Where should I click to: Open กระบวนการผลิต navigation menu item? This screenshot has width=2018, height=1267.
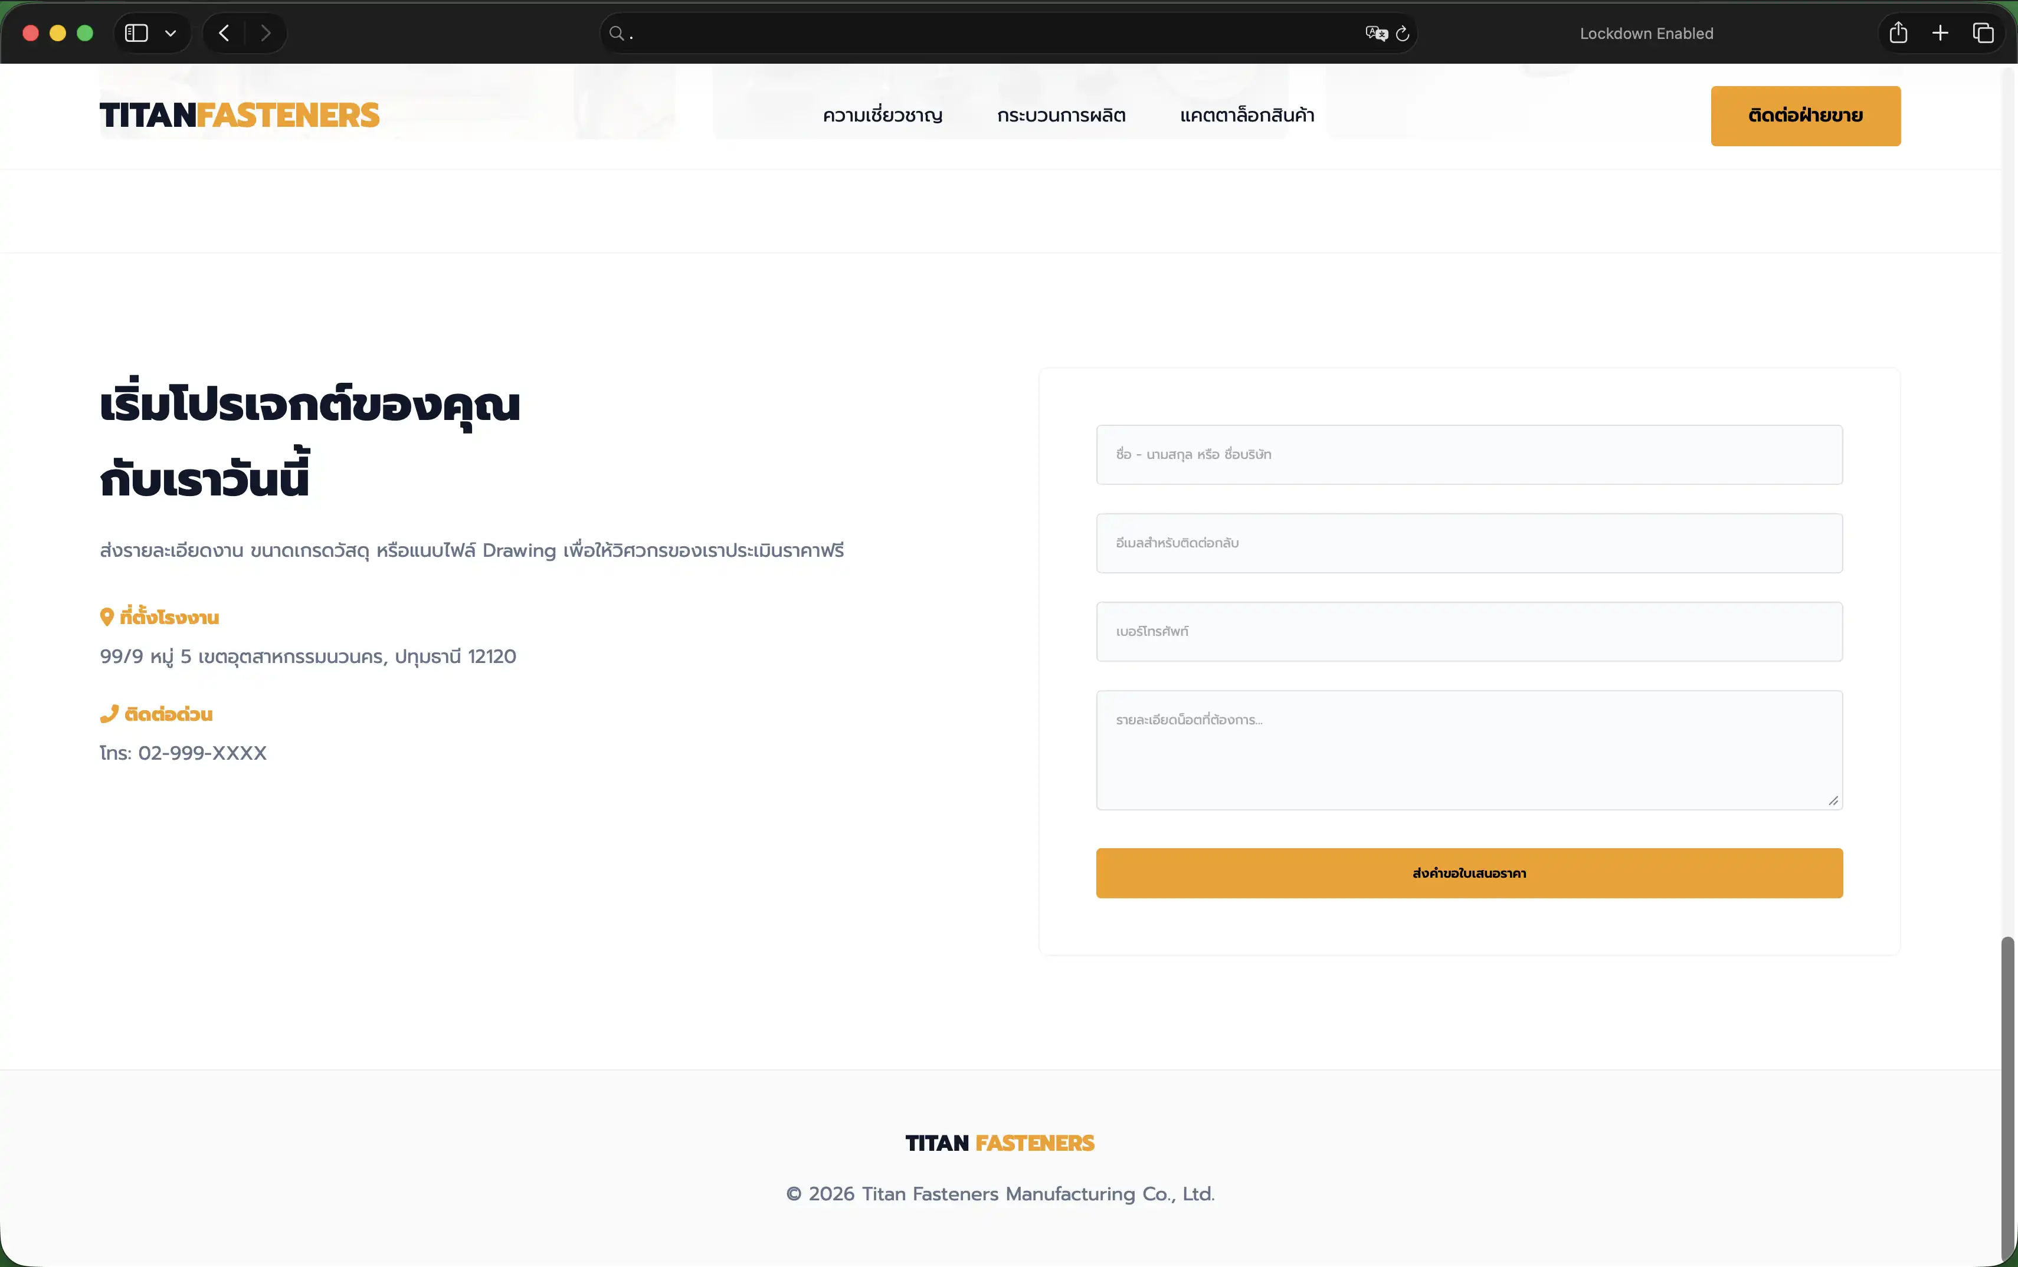[x=1061, y=116]
